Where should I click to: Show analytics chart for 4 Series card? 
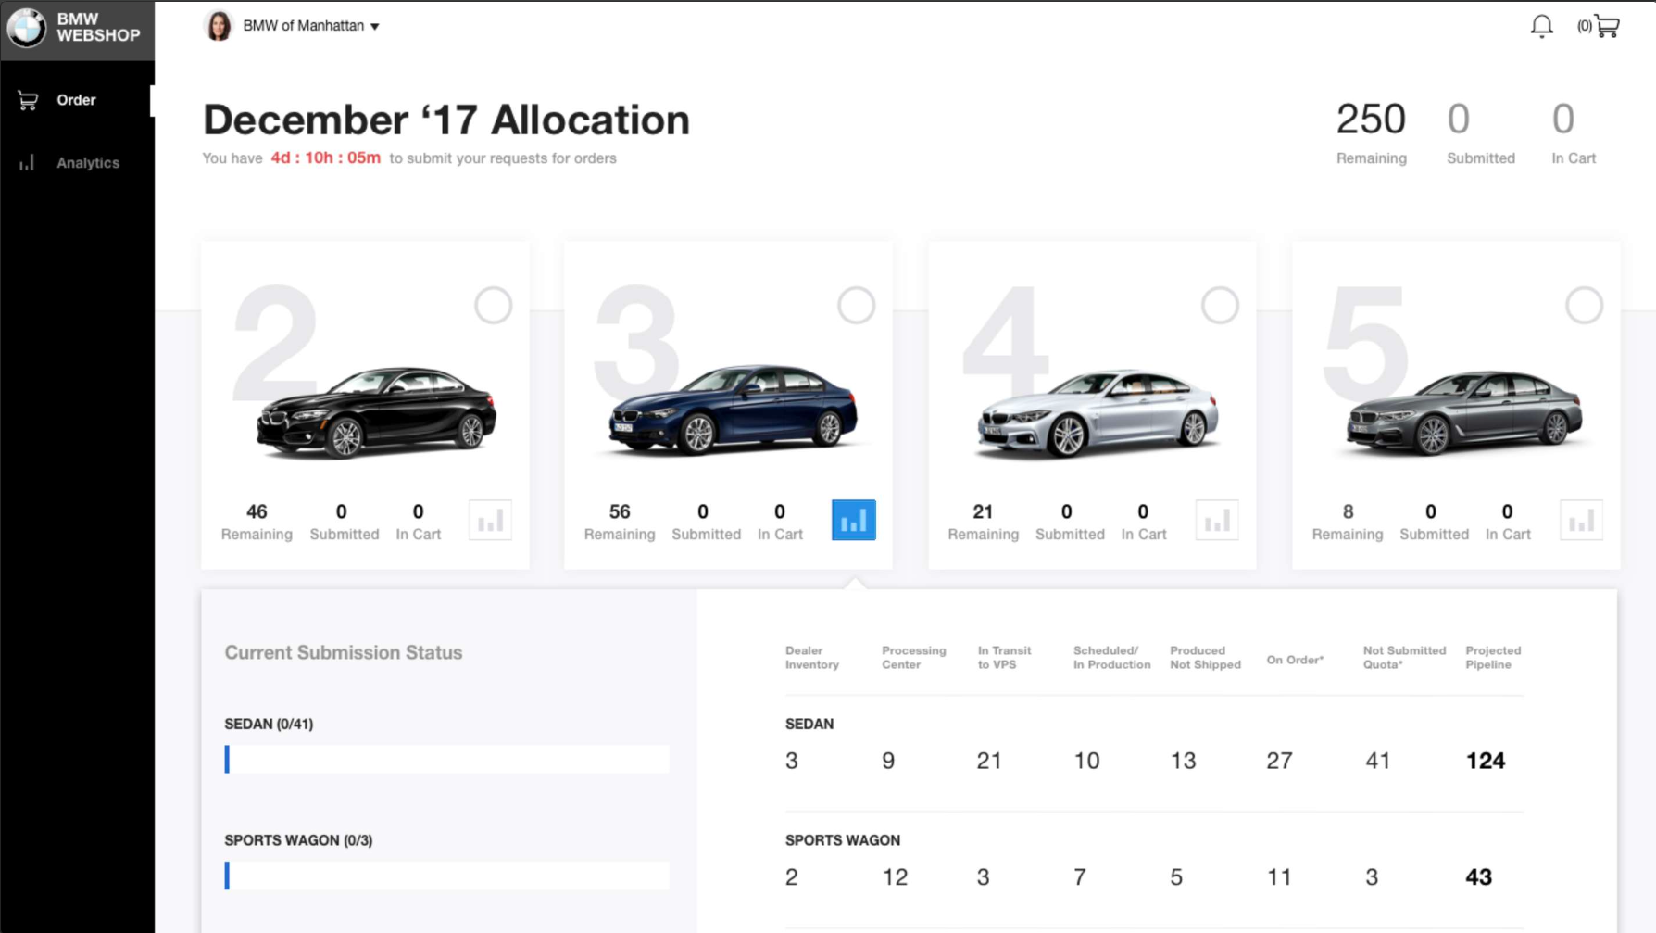1217,521
